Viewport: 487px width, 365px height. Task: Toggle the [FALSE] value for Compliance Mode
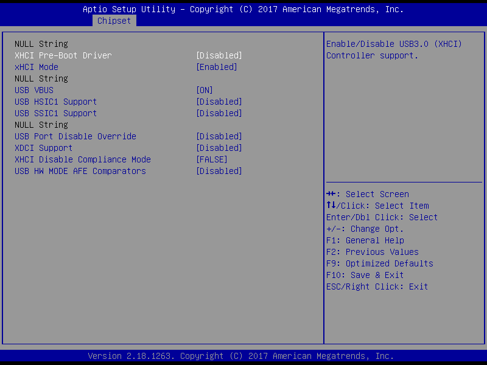click(211, 159)
